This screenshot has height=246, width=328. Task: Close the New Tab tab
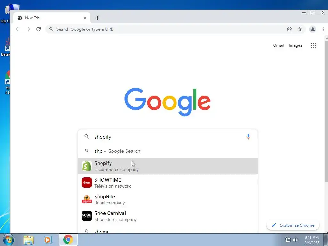click(85, 18)
